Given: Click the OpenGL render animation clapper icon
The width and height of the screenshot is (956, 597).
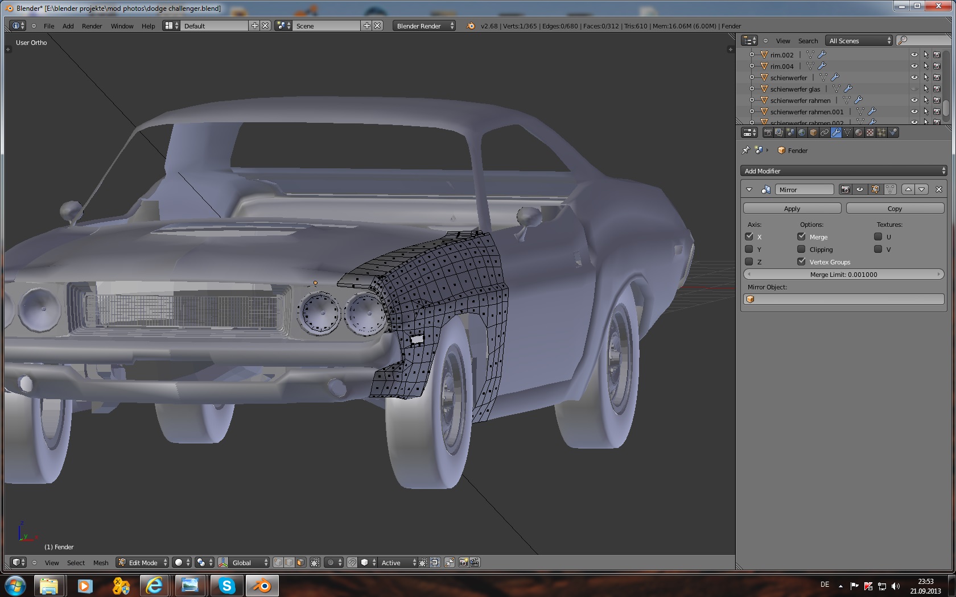Looking at the screenshot, I should pos(475,562).
